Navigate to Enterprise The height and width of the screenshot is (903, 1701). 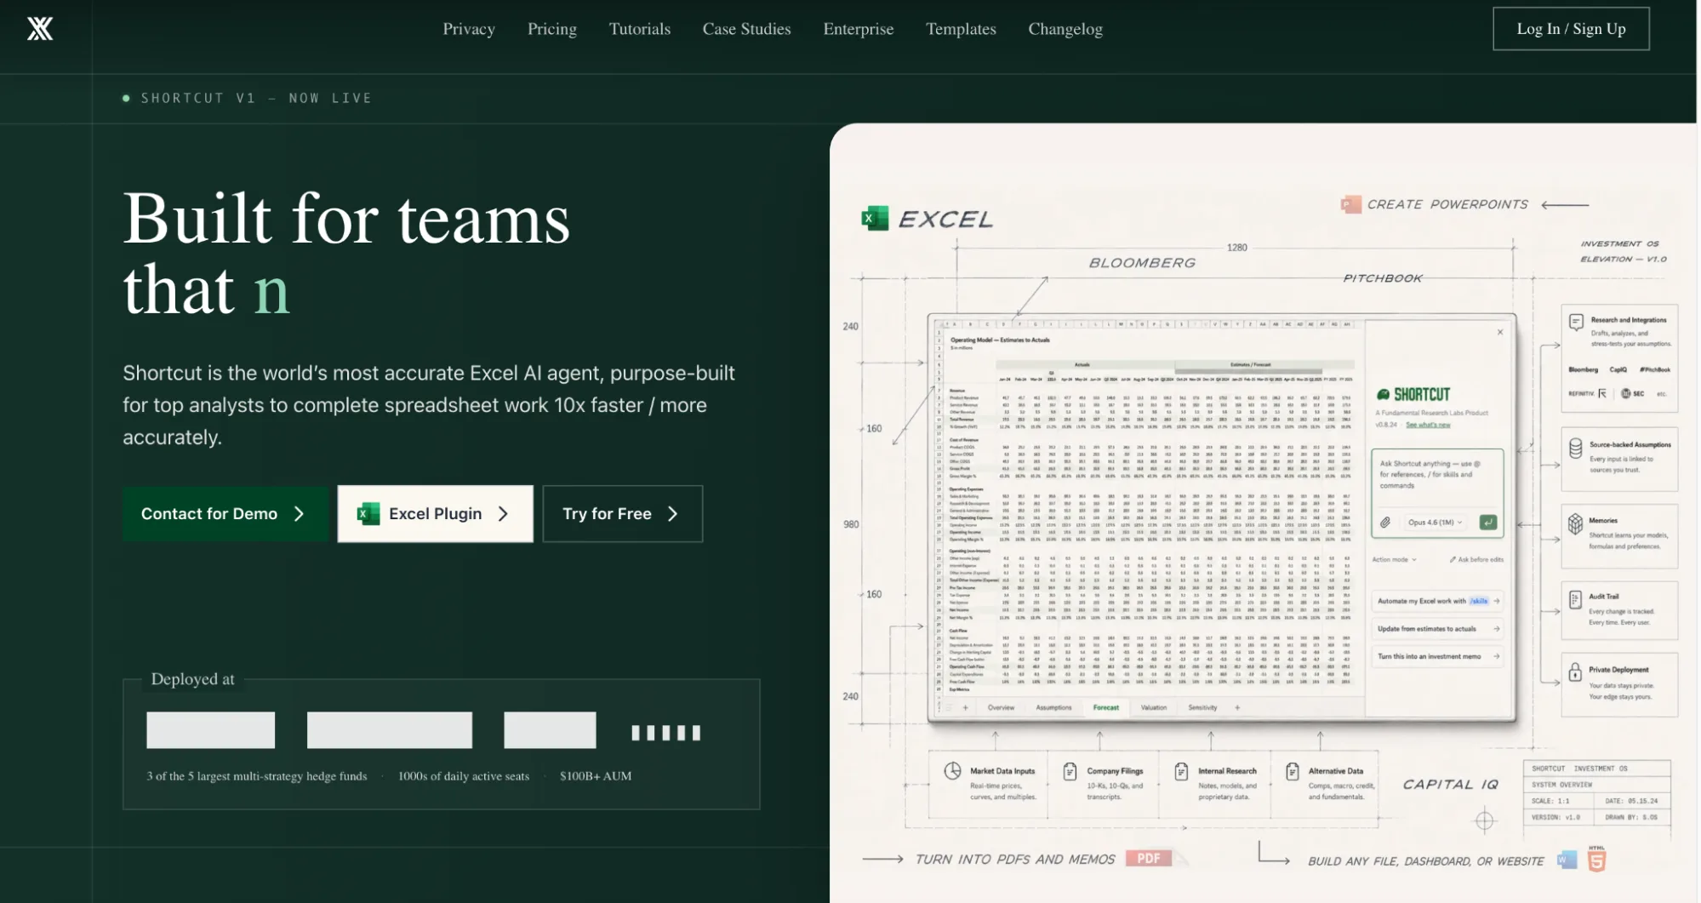(x=858, y=29)
